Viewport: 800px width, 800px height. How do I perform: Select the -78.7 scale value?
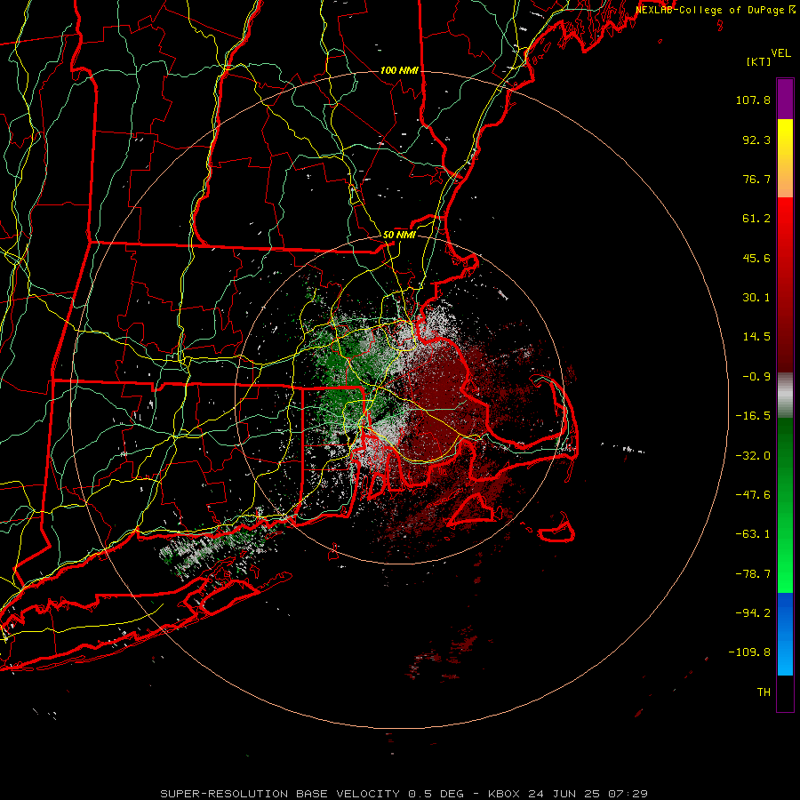tap(753, 574)
